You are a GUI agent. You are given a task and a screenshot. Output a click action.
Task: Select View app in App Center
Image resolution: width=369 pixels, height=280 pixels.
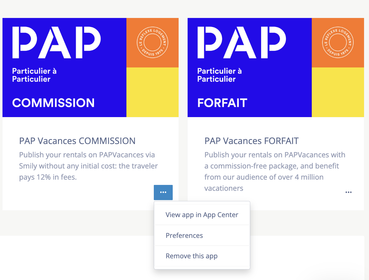202,215
